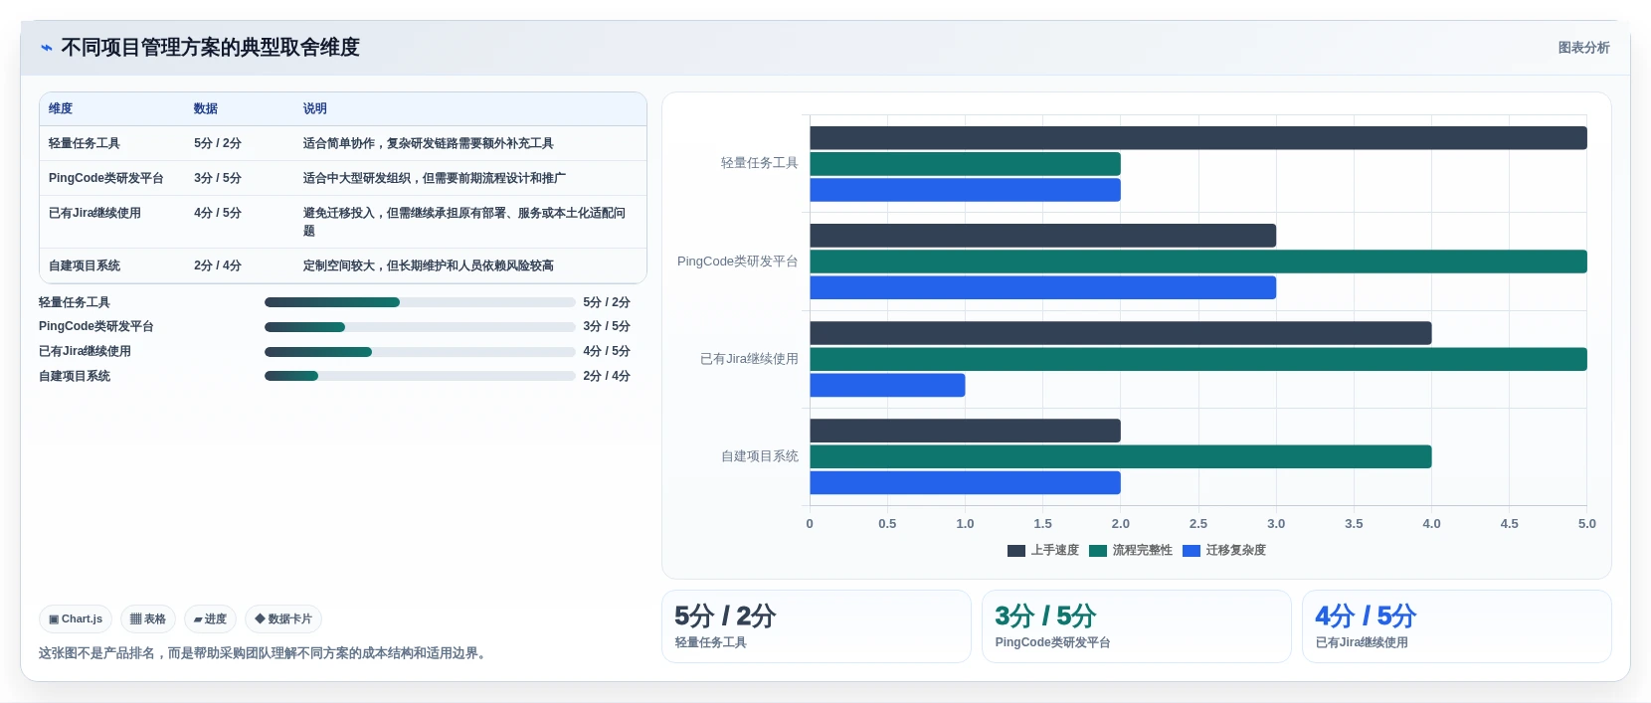Click the description 适合中大型研发组织 in table
This screenshot has width=1651, height=703.
[x=435, y=178]
